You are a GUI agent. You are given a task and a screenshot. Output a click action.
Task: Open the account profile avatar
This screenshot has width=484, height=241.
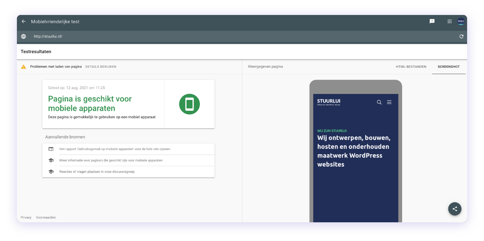pyautogui.click(x=461, y=21)
